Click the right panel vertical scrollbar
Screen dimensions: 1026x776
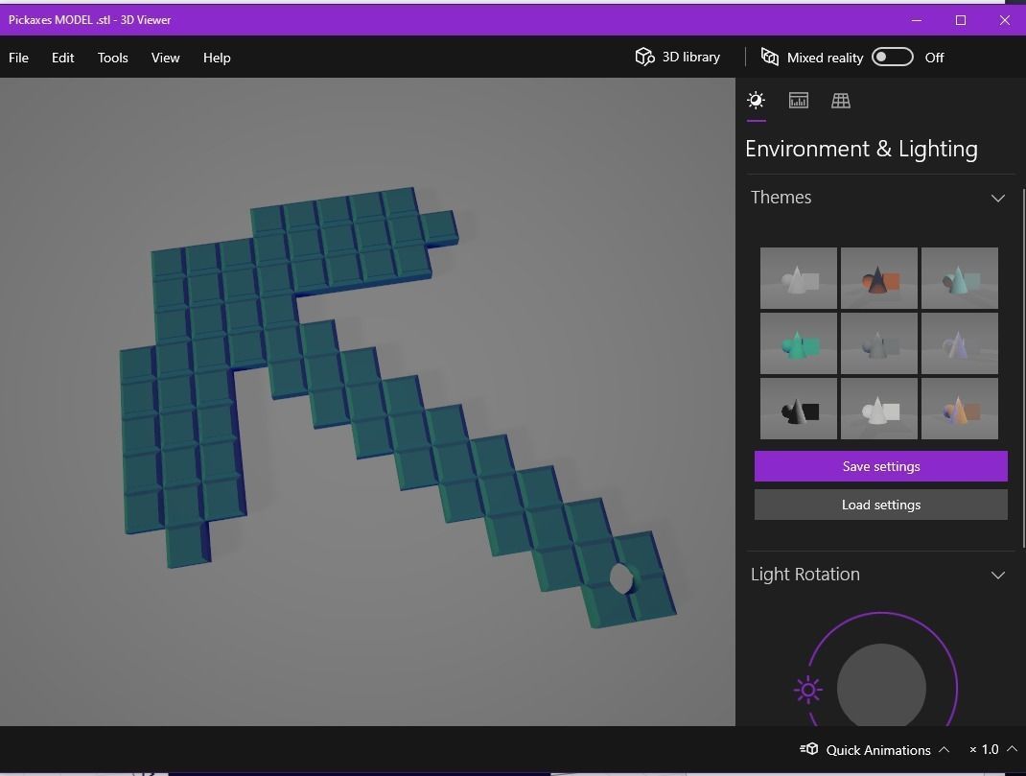click(1023, 368)
